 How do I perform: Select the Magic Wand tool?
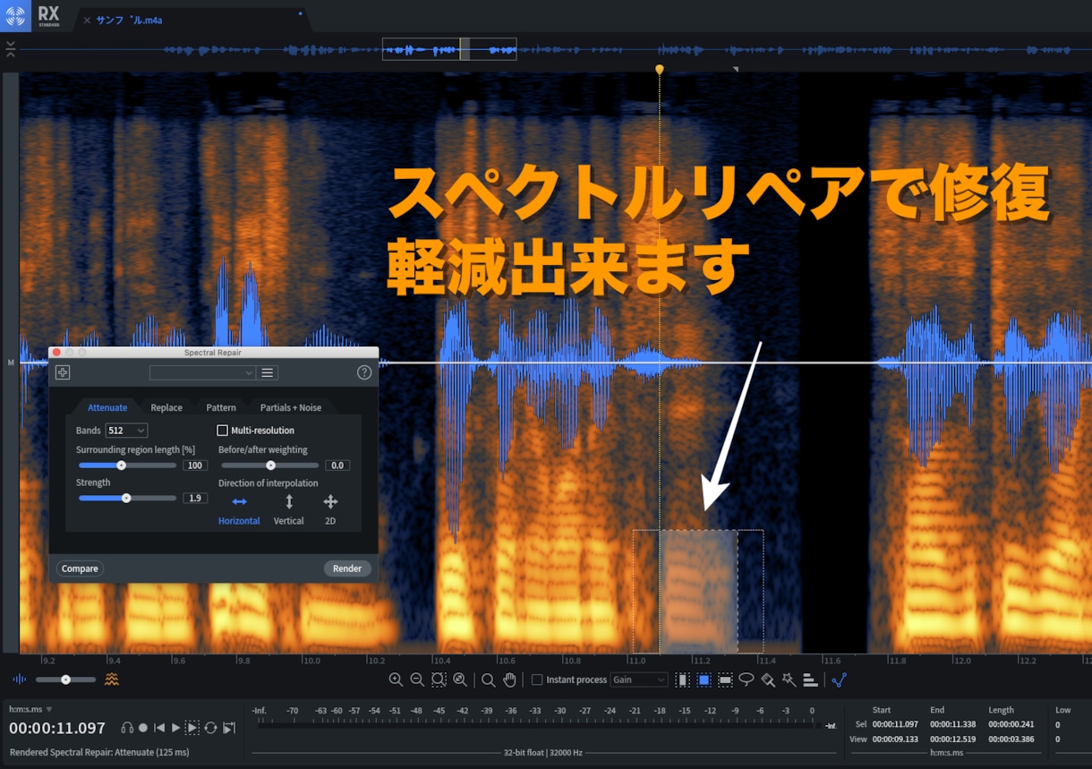(x=789, y=680)
